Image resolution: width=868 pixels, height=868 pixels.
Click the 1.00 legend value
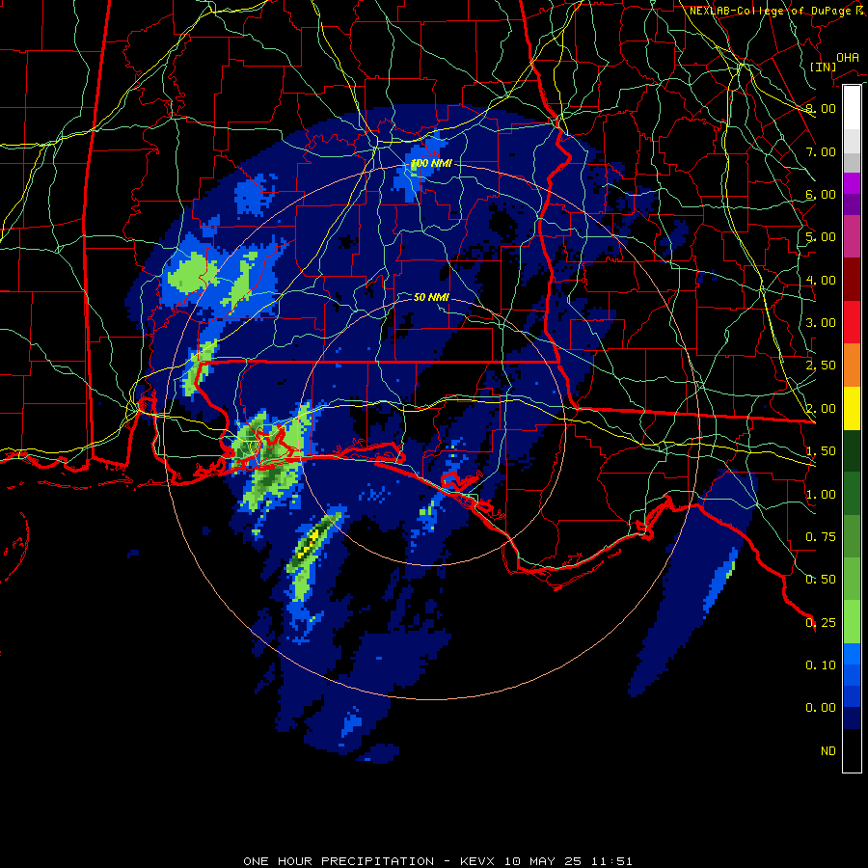pos(821,495)
